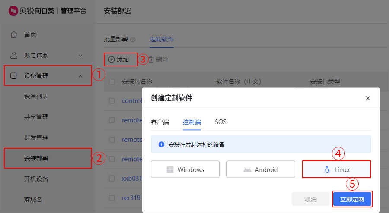Click the 账号体系 person icon
The height and width of the screenshot is (213, 389).
14,55
